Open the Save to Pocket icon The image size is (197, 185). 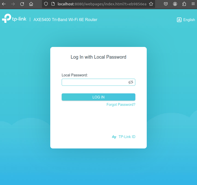click(x=166, y=4)
